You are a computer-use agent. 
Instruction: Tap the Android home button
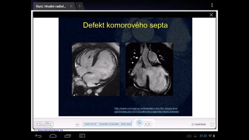(53, 136)
